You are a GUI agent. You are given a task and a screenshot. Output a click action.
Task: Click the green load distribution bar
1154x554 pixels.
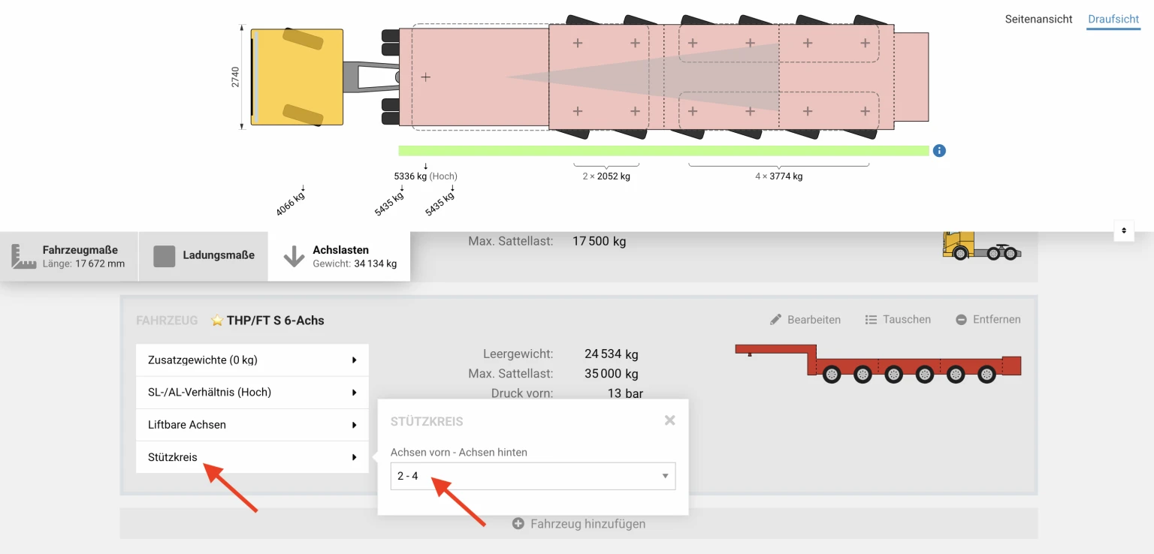point(663,151)
